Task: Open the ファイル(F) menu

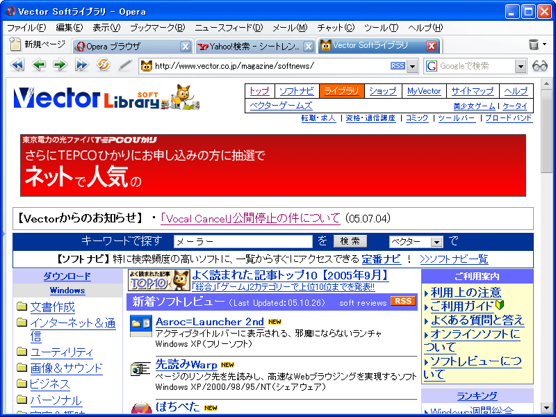Action: tap(26, 28)
